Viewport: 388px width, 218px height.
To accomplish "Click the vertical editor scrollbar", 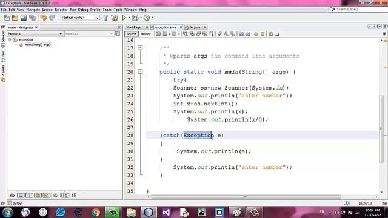I will click(x=381, y=128).
